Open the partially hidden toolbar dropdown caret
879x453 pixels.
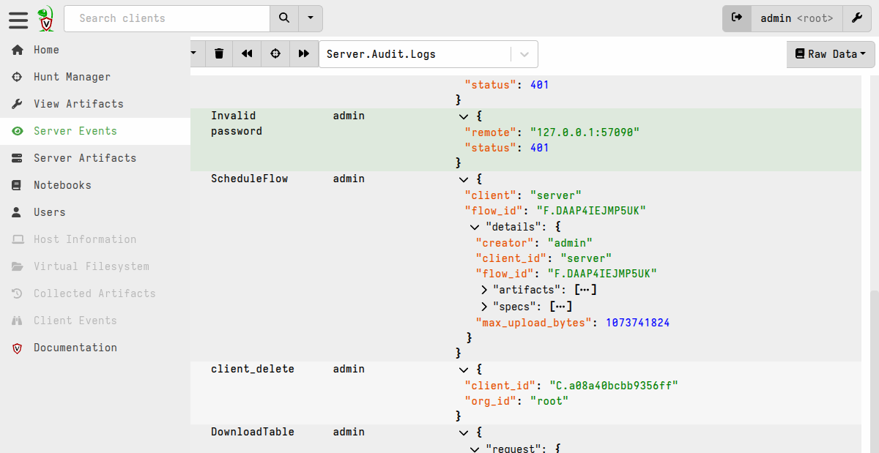pyautogui.click(x=196, y=53)
